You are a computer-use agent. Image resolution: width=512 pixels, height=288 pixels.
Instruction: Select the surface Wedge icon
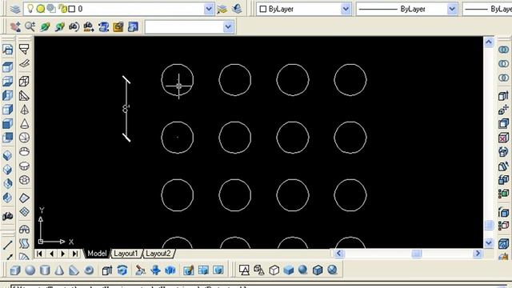pos(24,95)
